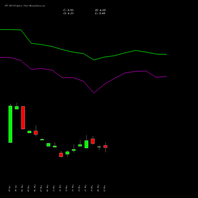Select the open value O: 4.15
Viewport: 198px width, 198px height.
point(69,13)
